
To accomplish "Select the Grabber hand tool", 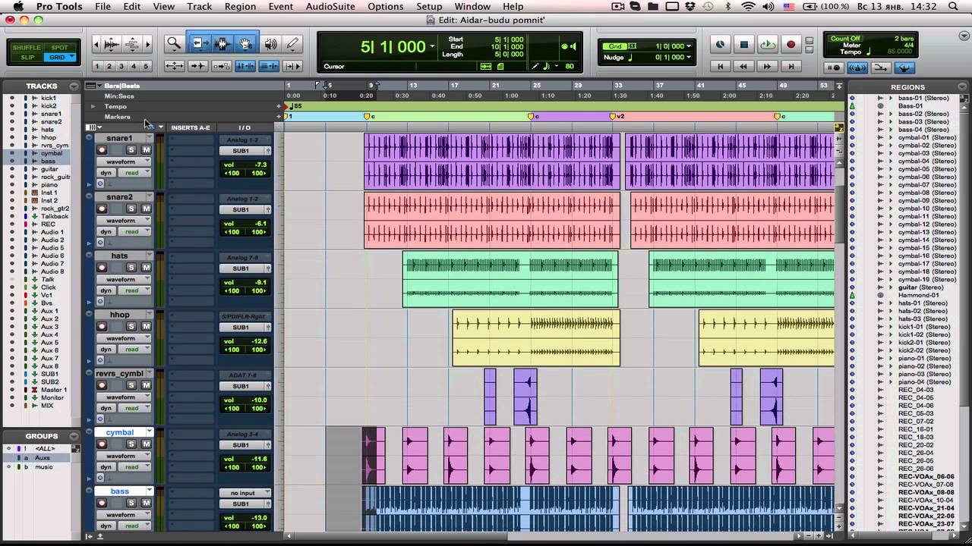I will (x=246, y=44).
